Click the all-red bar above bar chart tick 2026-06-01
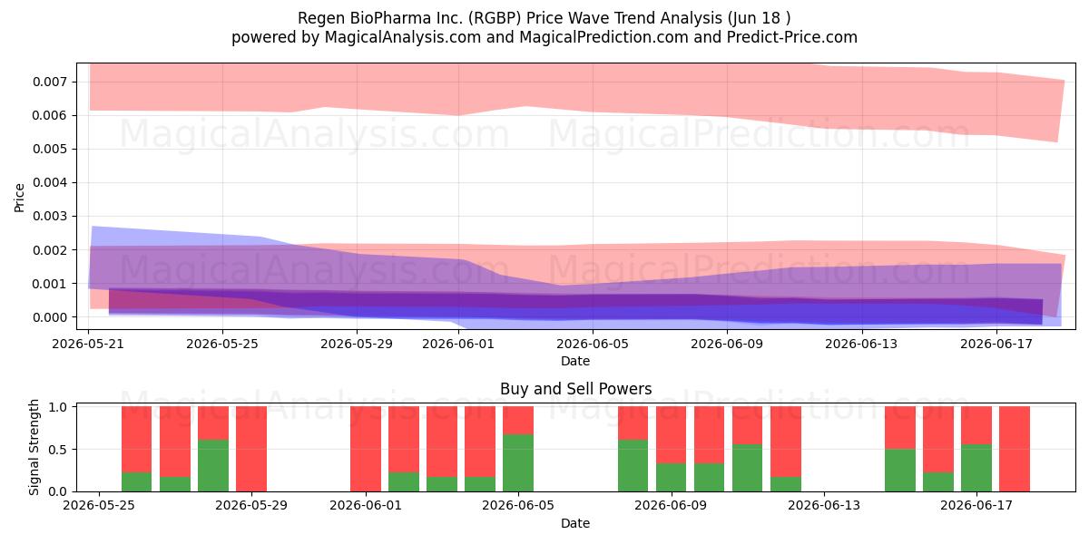Image resolution: width=1089 pixels, height=544 pixels. click(366, 449)
